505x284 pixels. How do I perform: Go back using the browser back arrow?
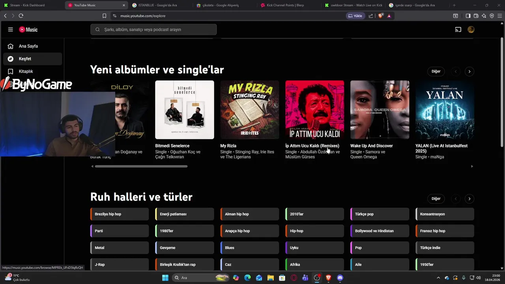coord(5,16)
